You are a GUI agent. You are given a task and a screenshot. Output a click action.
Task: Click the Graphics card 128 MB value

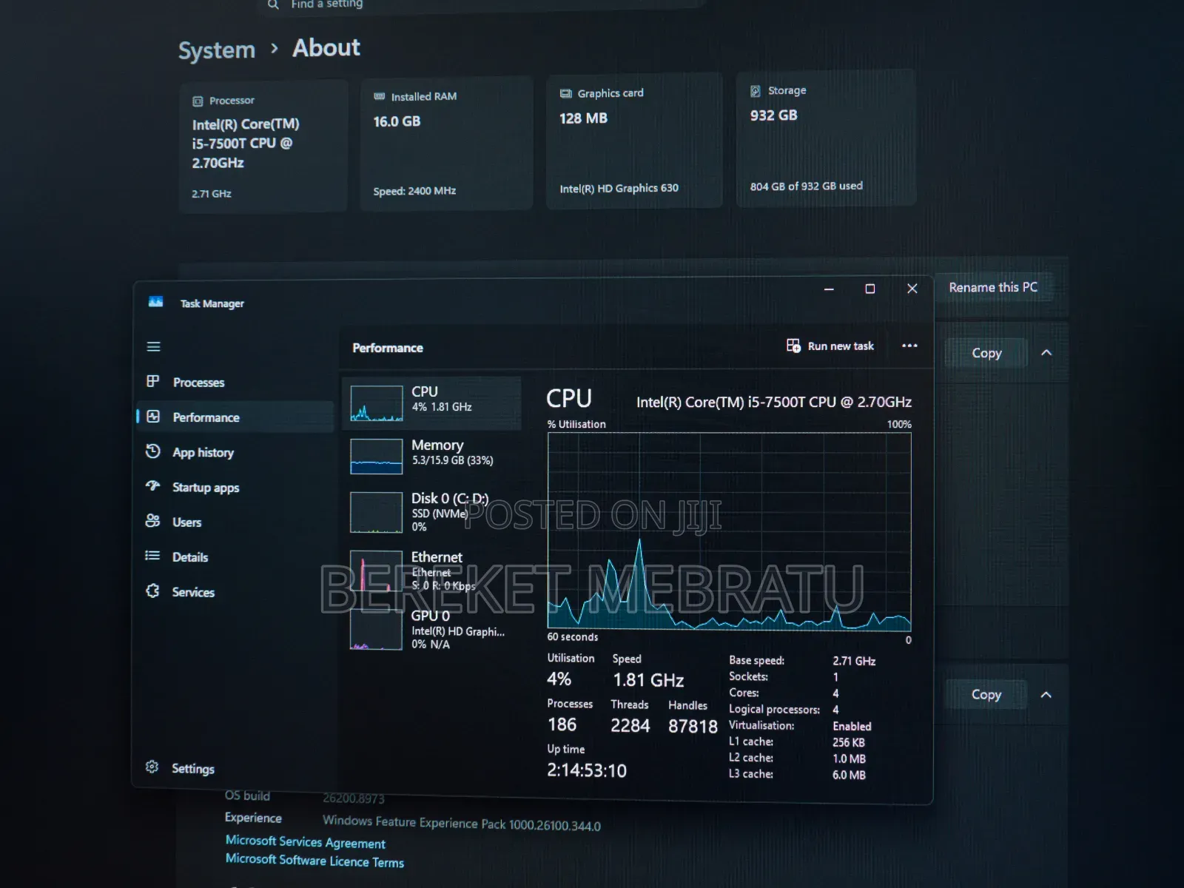pyautogui.click(x=583, y=118)
